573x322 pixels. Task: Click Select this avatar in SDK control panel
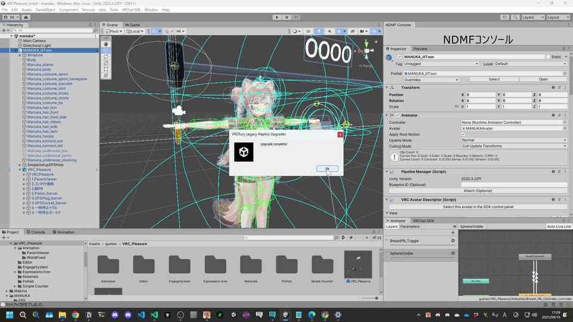pos(478,207)
